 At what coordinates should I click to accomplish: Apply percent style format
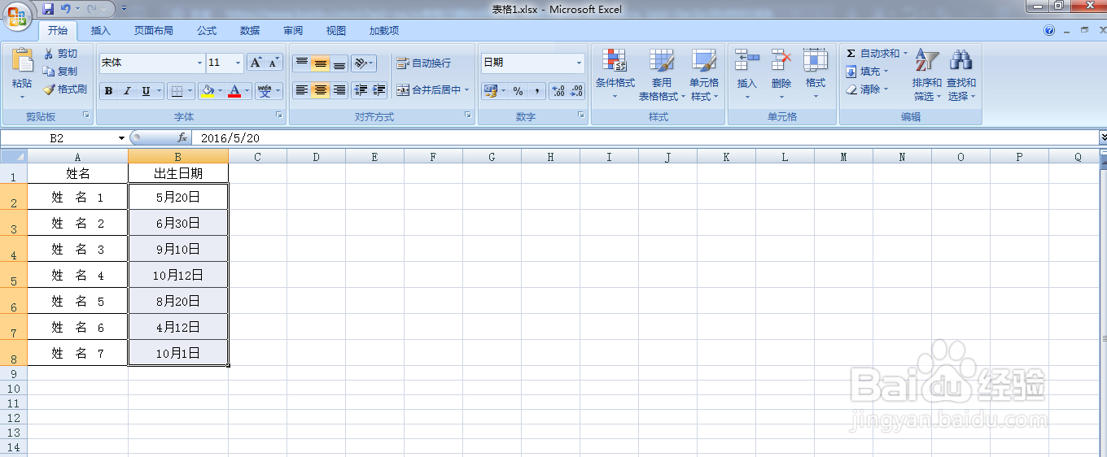[518, 91]
